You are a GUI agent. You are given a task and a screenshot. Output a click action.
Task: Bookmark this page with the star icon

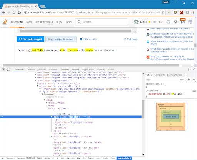pyautogui.click(x=163, y=12)
